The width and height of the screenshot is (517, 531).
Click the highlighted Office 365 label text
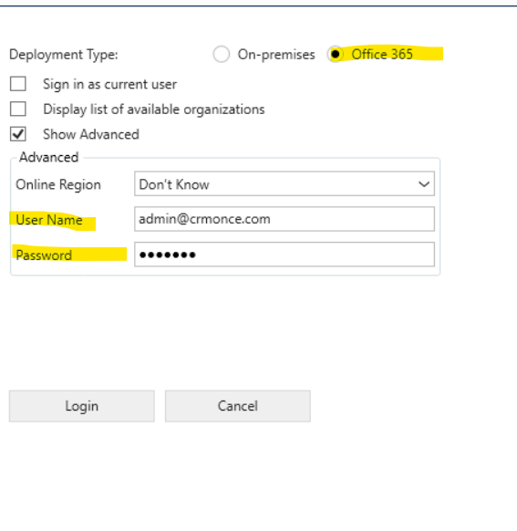pos(382,54)
